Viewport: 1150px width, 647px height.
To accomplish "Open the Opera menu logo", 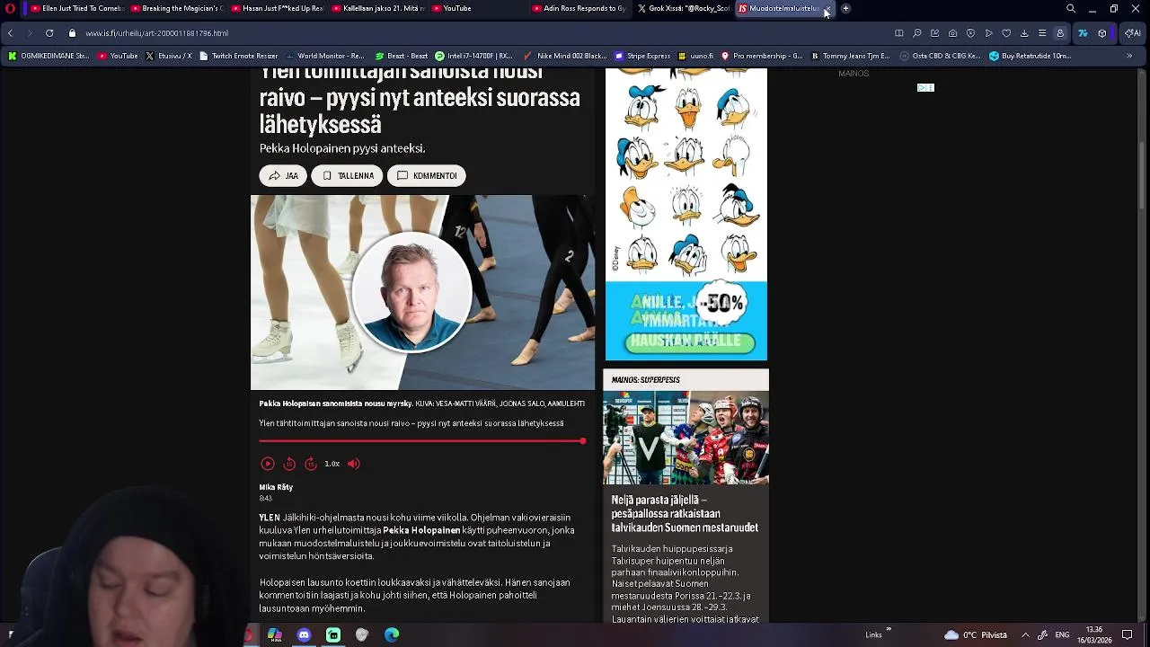I will (x=10, y=8).
